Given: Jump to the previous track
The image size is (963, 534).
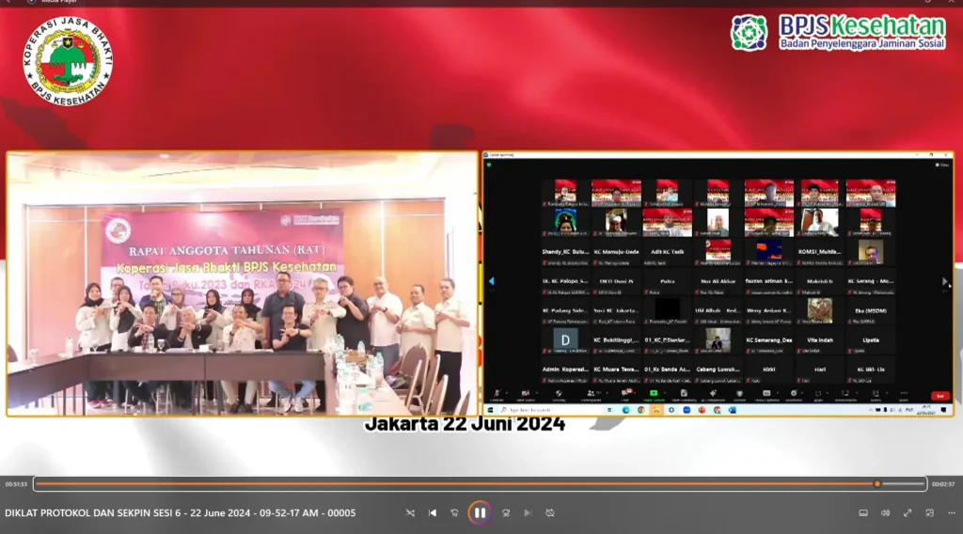Looking at the screenshot, I should pyautogui.click(x=433, y=512).
